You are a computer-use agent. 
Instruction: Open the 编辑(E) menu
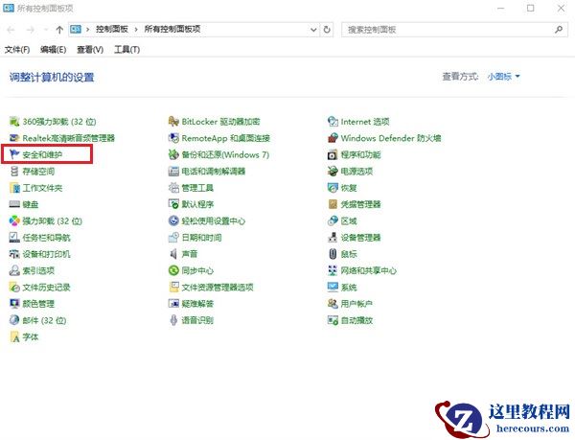pos(53,50)
